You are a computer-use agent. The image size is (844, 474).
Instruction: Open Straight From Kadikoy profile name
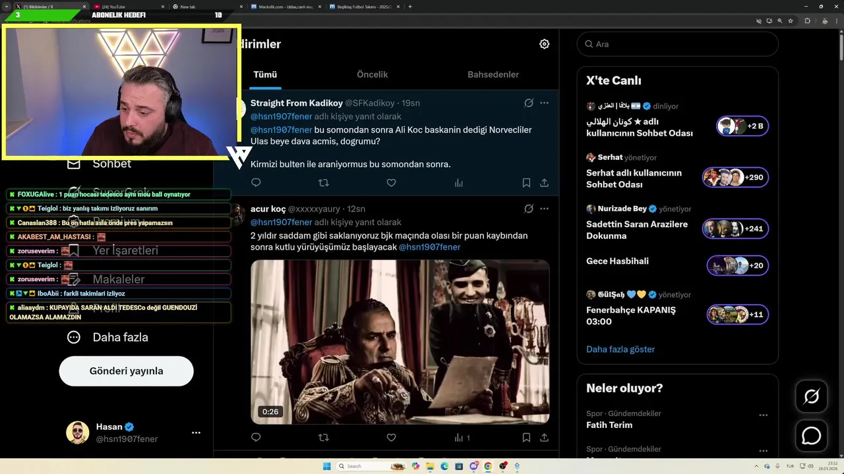pos(297,103)
